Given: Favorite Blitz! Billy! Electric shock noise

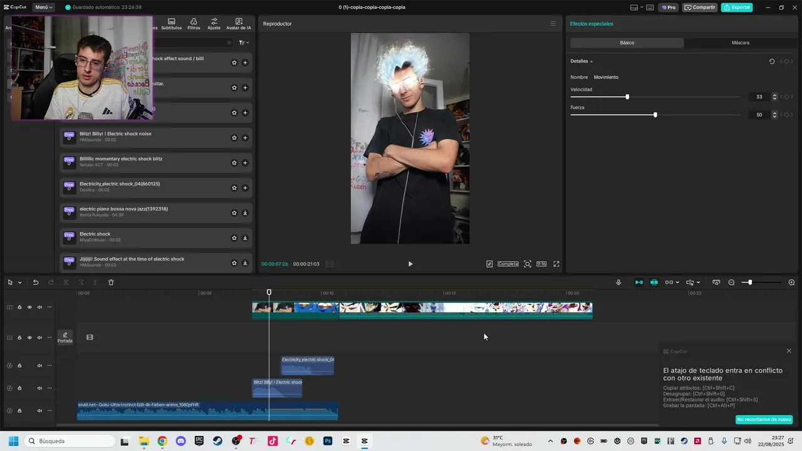Looking at the screenshot, I should tap(234, 138).
